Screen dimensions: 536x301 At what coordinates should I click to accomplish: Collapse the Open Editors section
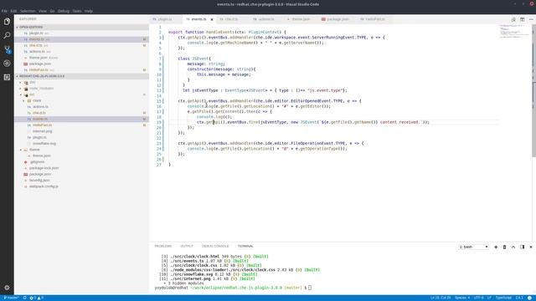(x=81, y=27)
